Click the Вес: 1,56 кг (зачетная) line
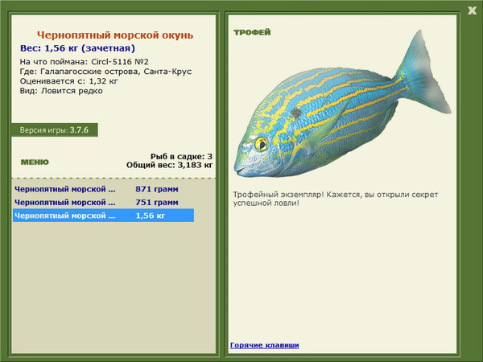This screenshot has width=483, height=362. tap(77, 48)
